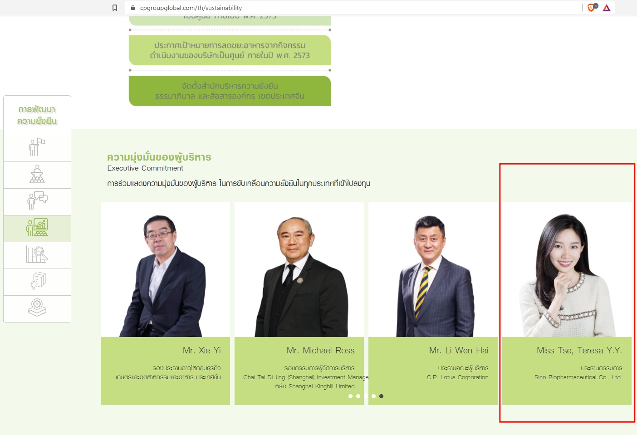Switch to the second carousel slide dot

tap(358, 396)
